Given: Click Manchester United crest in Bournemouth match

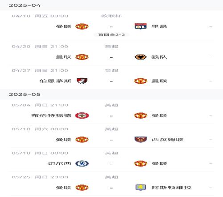Looking at the screenshot, I should click(x=140, y=81).
